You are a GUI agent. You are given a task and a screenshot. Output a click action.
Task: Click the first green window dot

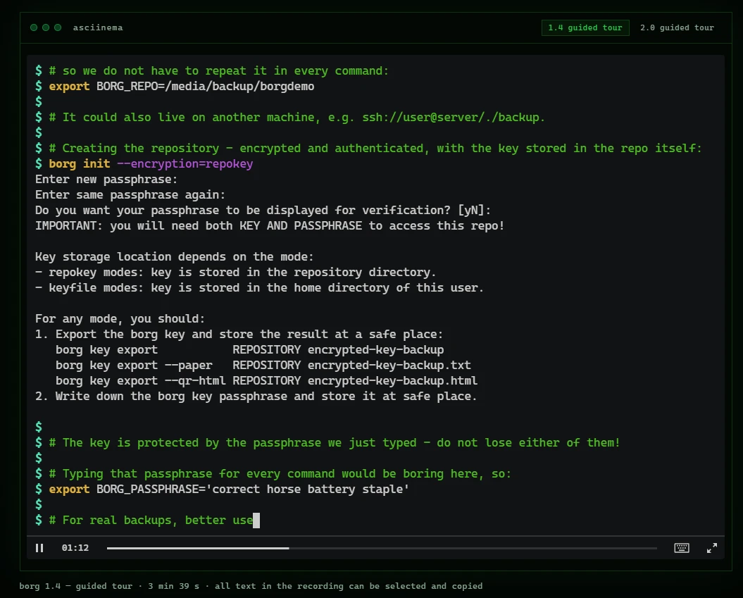[x=34, y=27]
